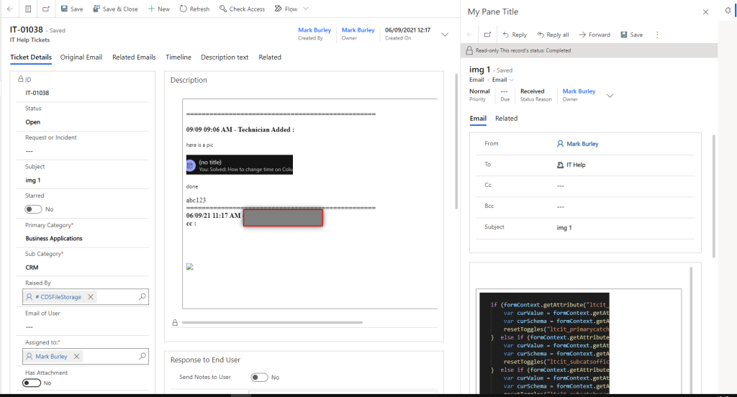
Task: Reply to the email in side pane
Action: click(x=514, y=35)
